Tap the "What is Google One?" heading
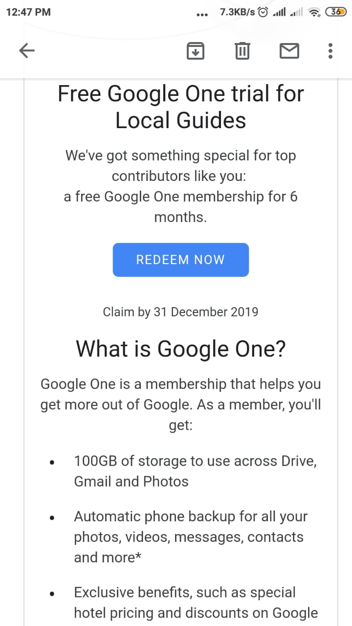352x626 pixels. click(x=180, y=349)
